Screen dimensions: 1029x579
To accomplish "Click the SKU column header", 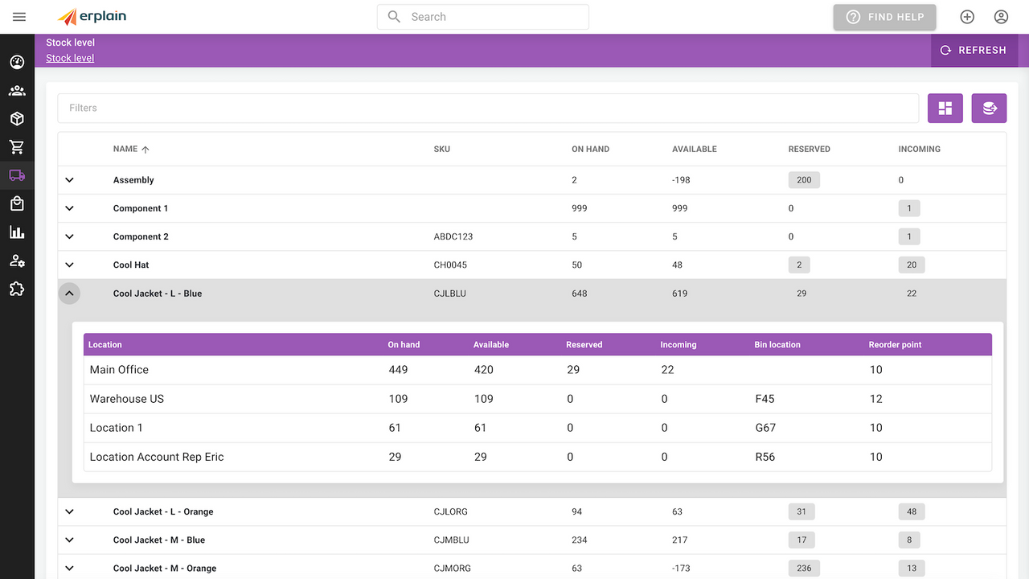I will [441, 149].
